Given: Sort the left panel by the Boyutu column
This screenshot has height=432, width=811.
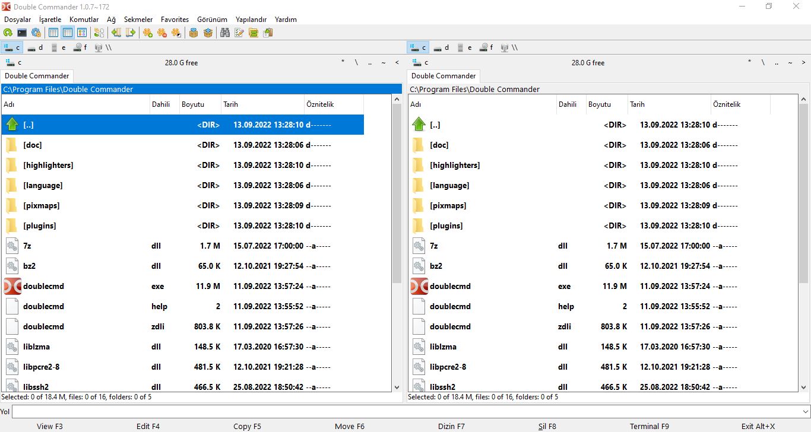Looking at the screenshot, I should [x=200, y=104].
